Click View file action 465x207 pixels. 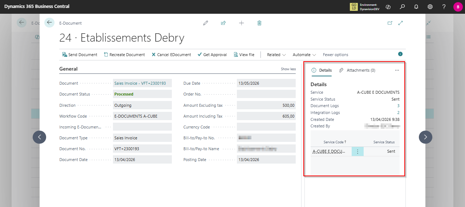[244, 55]
